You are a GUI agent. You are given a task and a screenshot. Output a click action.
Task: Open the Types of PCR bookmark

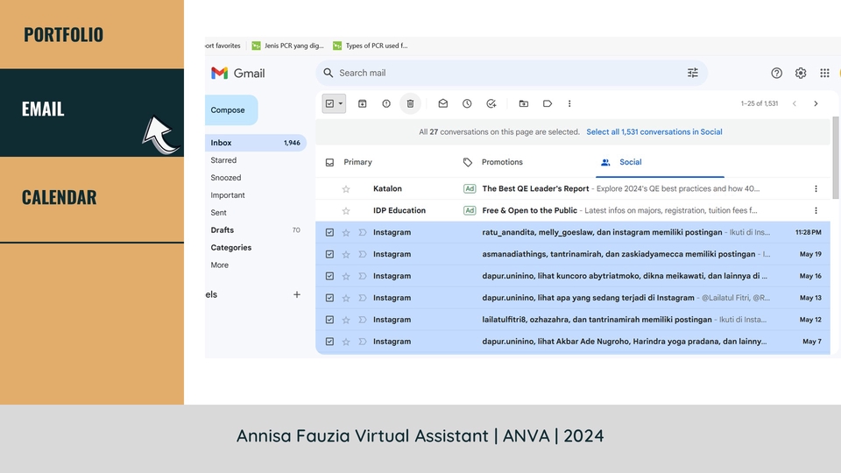pos(371,46)
